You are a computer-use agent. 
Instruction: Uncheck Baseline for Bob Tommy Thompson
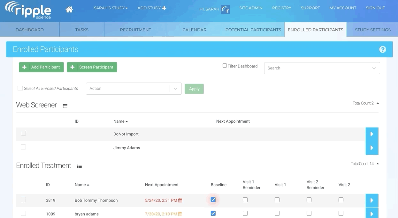click(213, 200)
